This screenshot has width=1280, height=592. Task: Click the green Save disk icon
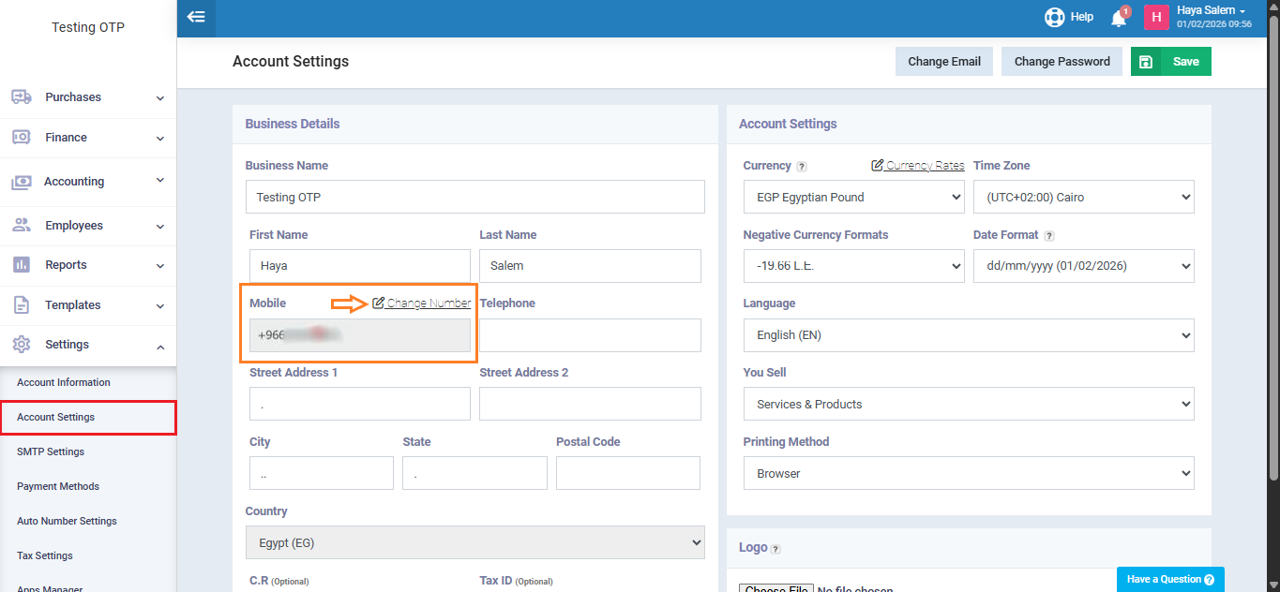1146,62
